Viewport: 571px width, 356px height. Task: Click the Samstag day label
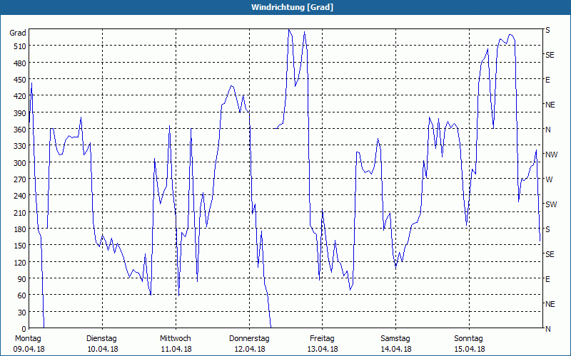(x=395, y=338)
